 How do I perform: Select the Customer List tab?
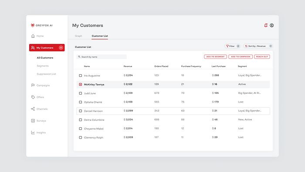[100, 36]
